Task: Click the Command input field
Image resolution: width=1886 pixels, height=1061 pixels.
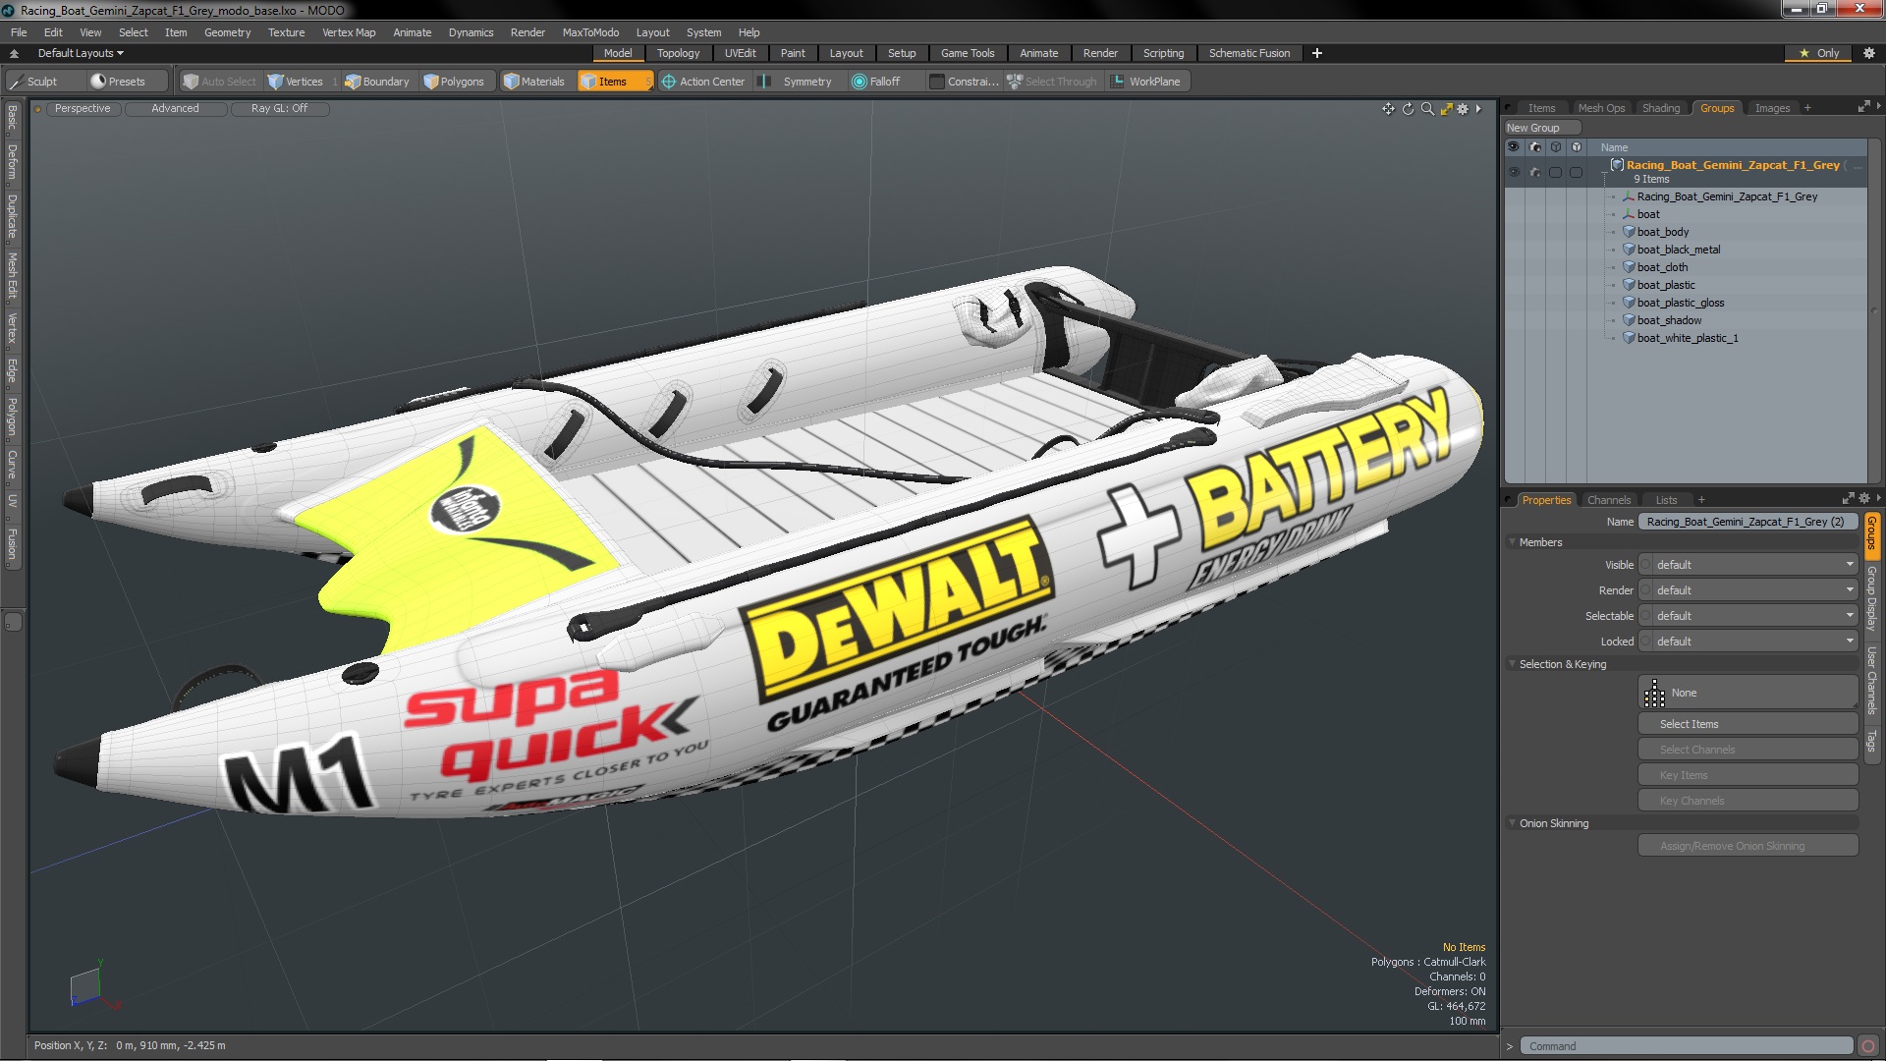Action: pos(1686,1046)
